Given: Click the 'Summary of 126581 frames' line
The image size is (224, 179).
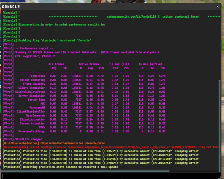Looking at the screenshot, I should 81,52.
